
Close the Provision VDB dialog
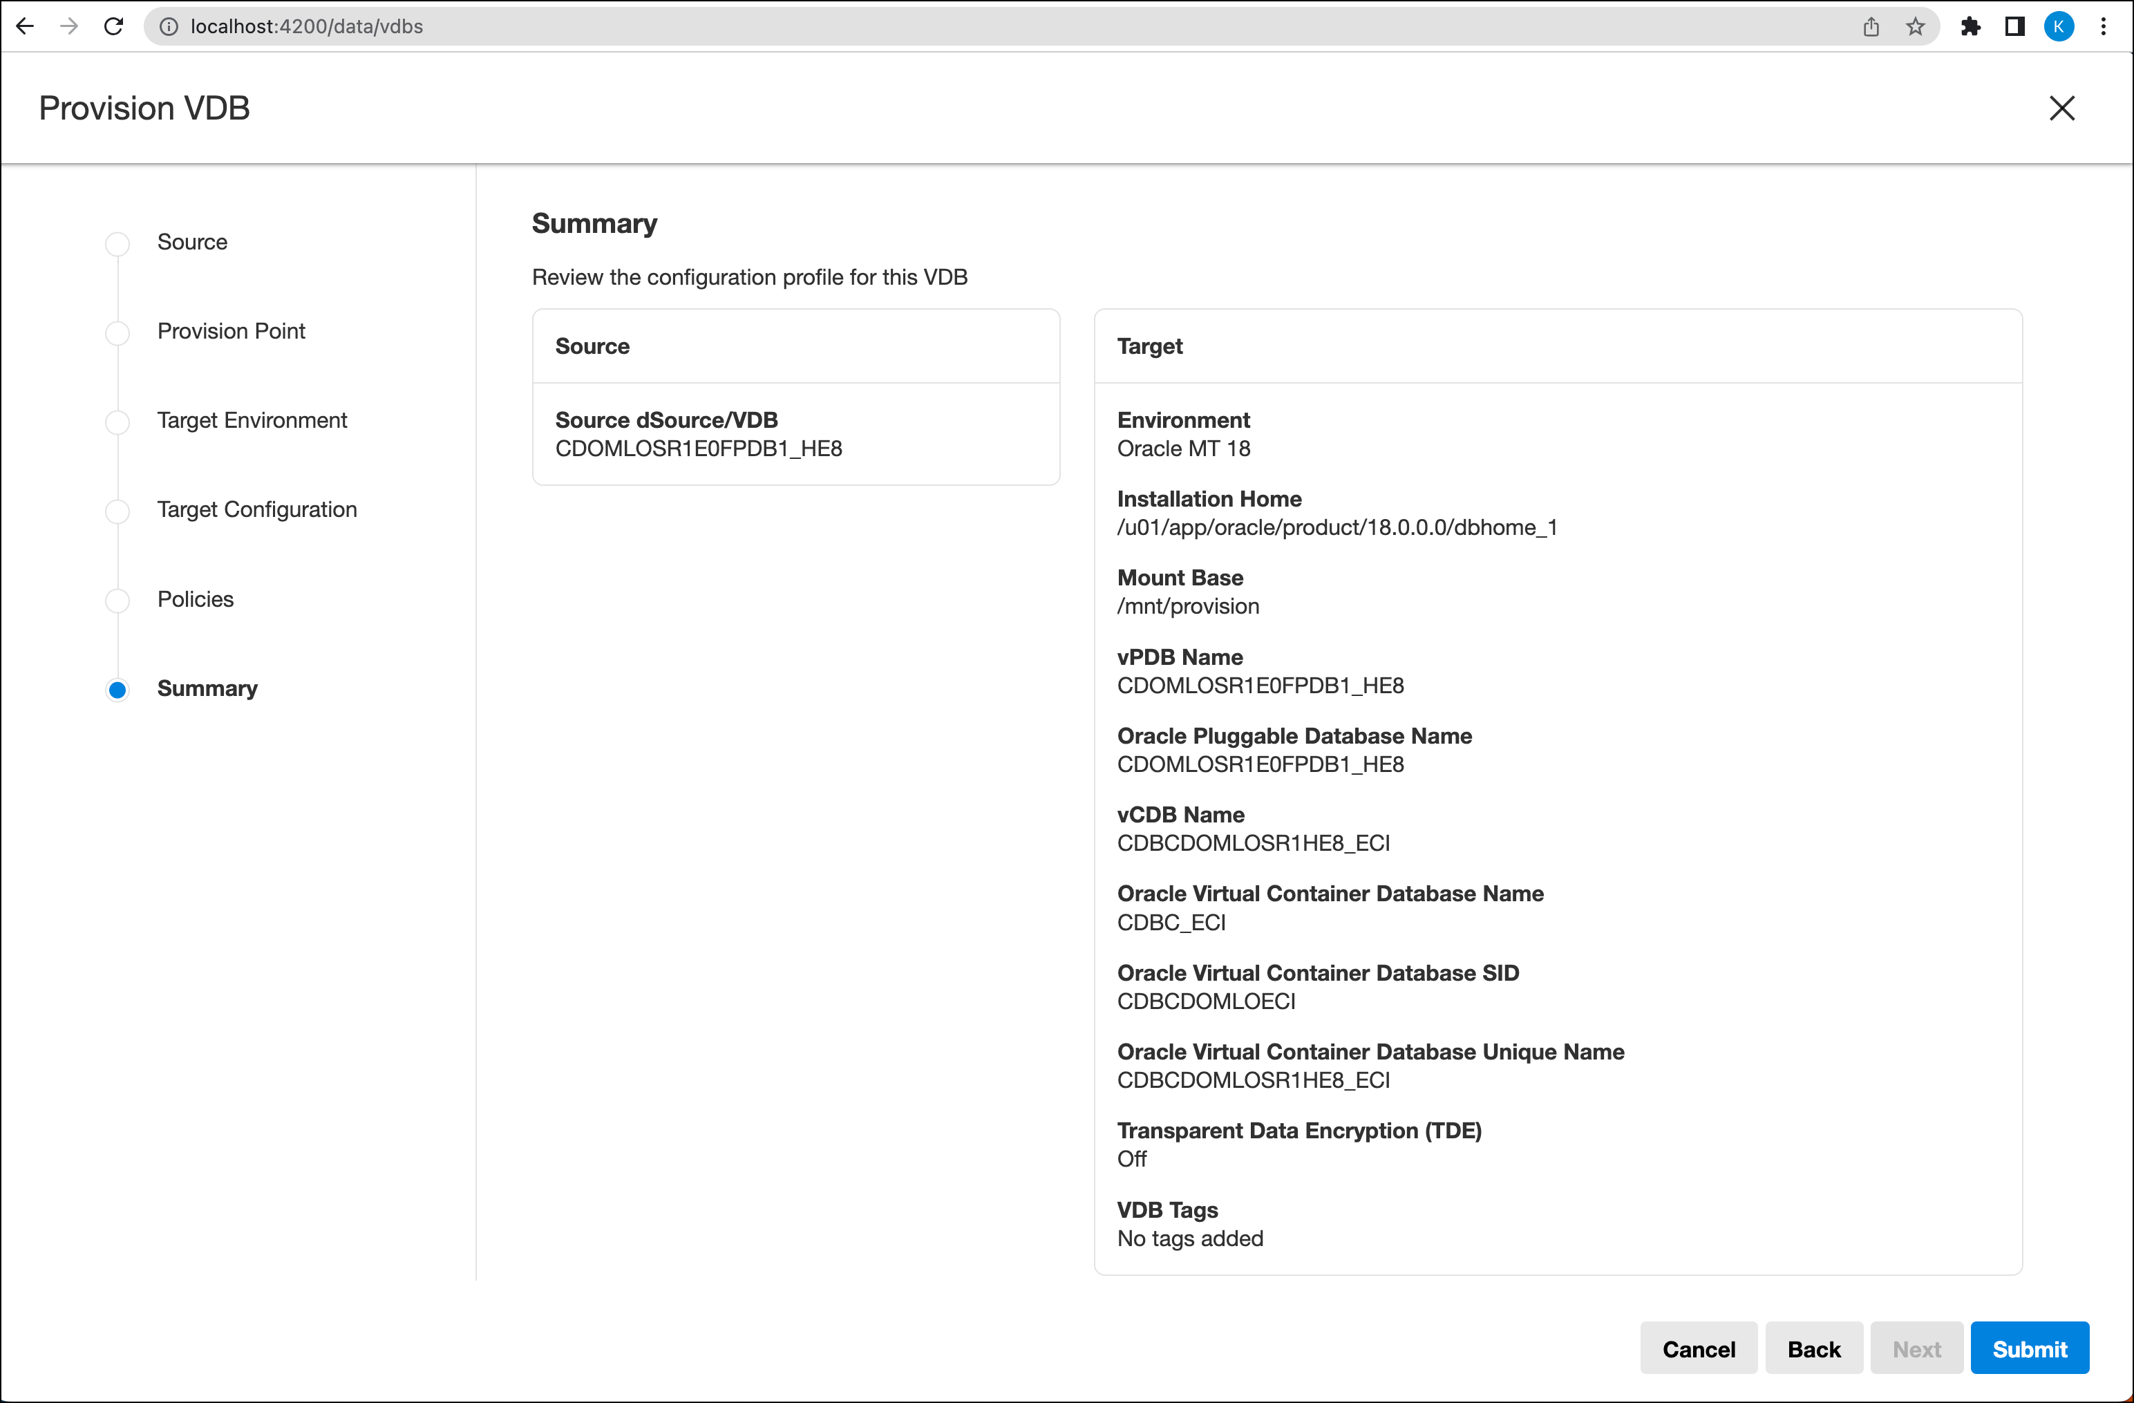(x=2061, y=109)
